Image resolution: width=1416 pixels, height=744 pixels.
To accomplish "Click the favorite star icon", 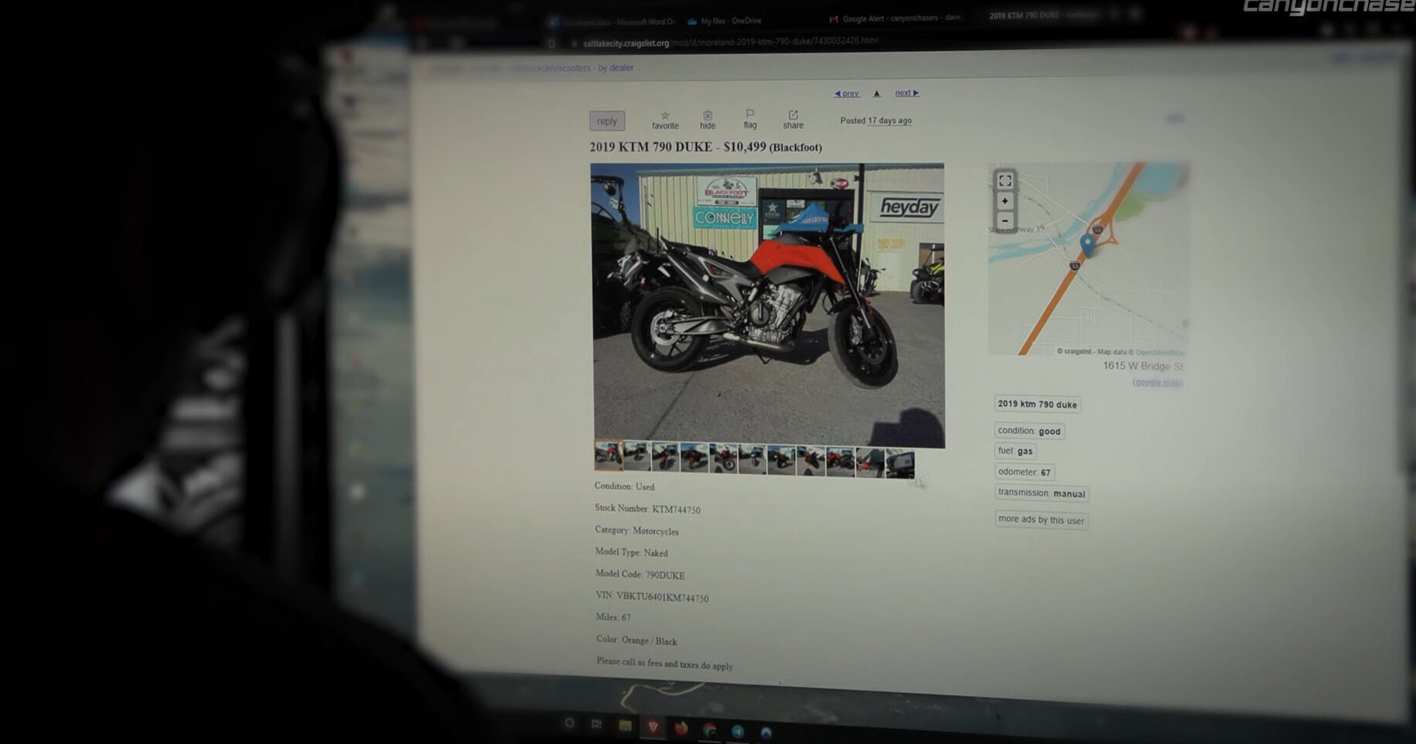I will pos(665,115).
